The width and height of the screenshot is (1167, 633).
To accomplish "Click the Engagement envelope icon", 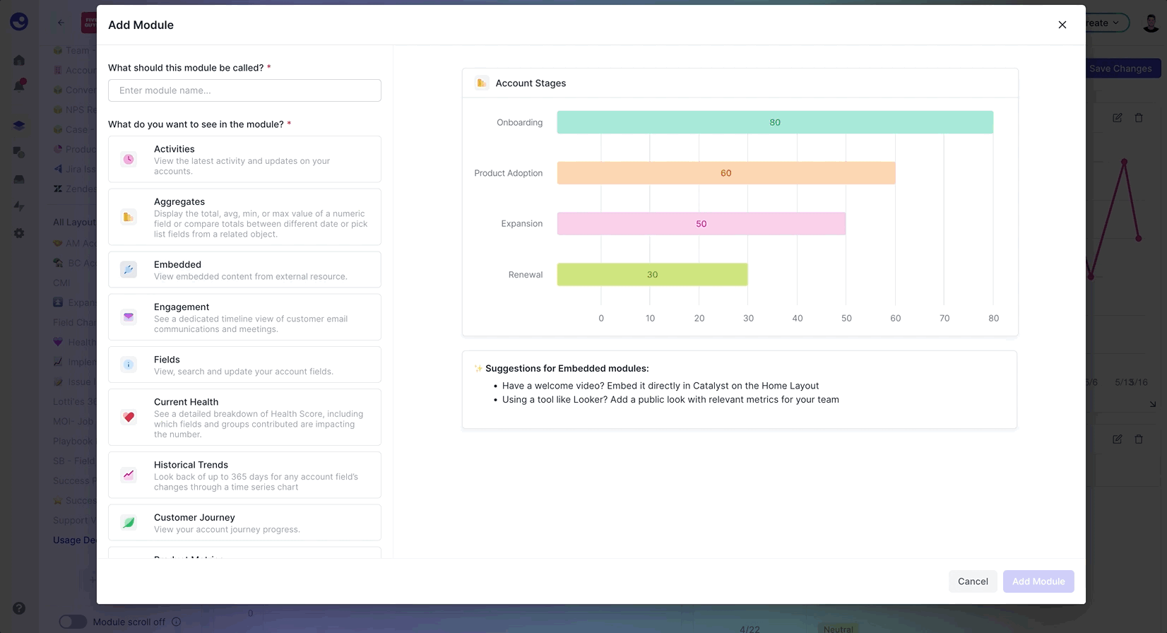I will (x=129, y=317).
